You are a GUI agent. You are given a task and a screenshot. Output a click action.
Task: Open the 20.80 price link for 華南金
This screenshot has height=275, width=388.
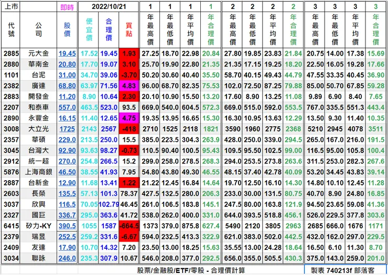pyautogui.click(x=67, y=64)
